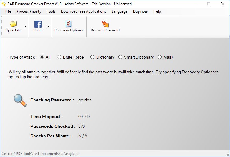Screen dimensions: 230x157
Task: Click the window resize grip in status bar
Action: pyautogui.click(x=228, y=154)
